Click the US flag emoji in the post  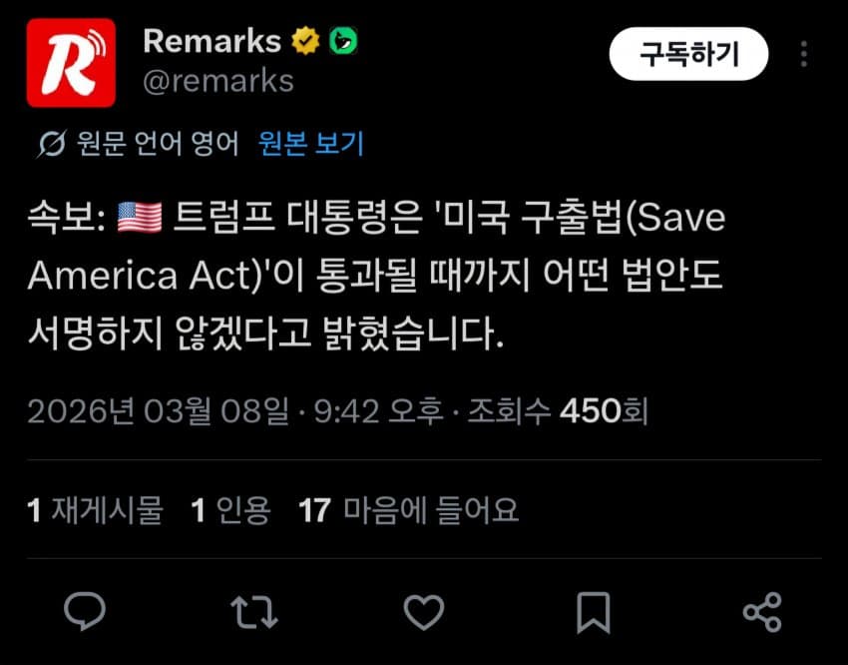click(140, 218)
